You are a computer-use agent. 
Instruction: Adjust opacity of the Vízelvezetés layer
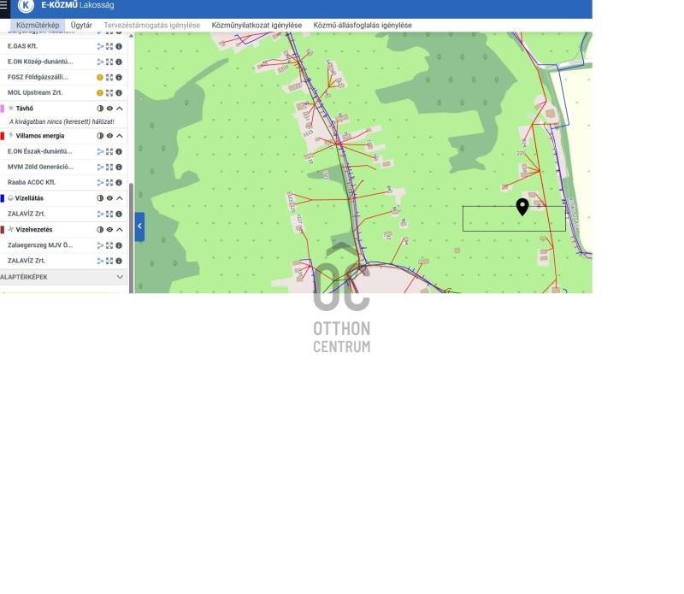[100, 230]
